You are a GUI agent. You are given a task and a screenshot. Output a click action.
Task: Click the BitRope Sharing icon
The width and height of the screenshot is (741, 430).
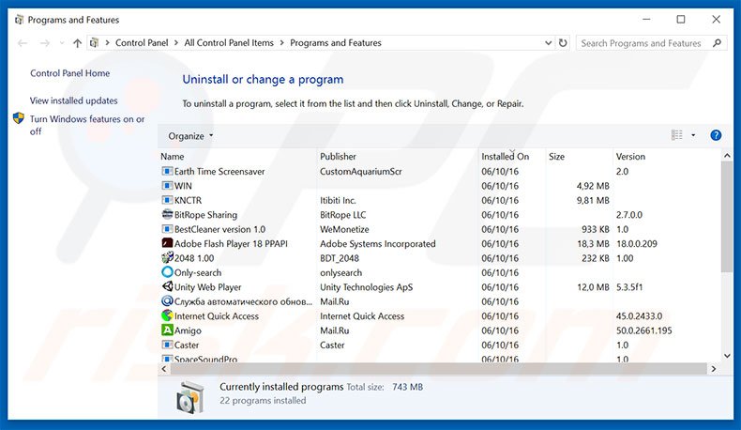pos(167,214)
